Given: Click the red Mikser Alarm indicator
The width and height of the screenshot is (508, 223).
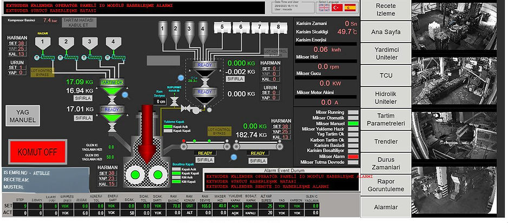Looking at the screenshot, I should point(353,156).
